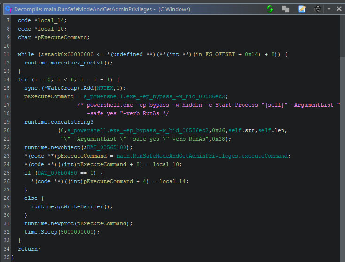Click 'runtime.newobject' on line 22

point(52,147)
